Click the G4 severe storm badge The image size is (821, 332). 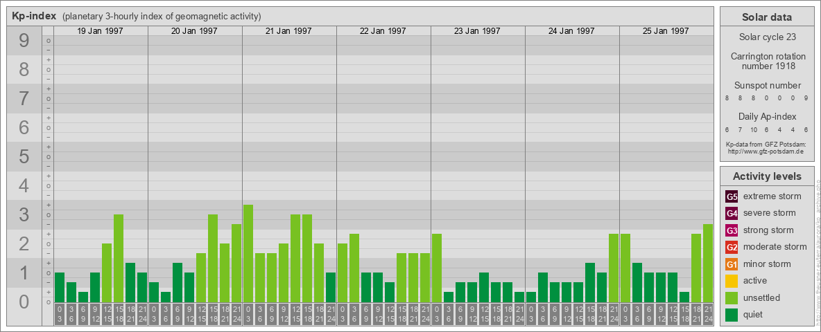point(732,214)
